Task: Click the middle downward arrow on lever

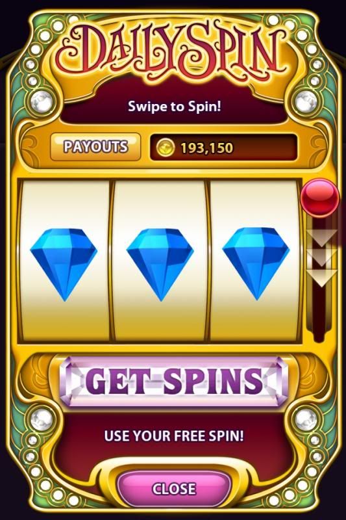Action: pos(321,257)
